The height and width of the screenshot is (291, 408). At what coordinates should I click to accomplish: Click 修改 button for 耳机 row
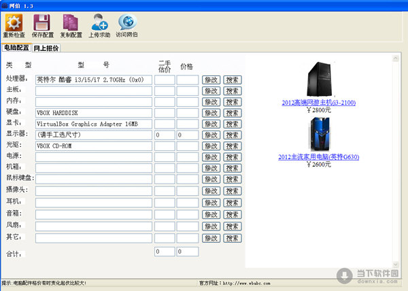(211, 203)
